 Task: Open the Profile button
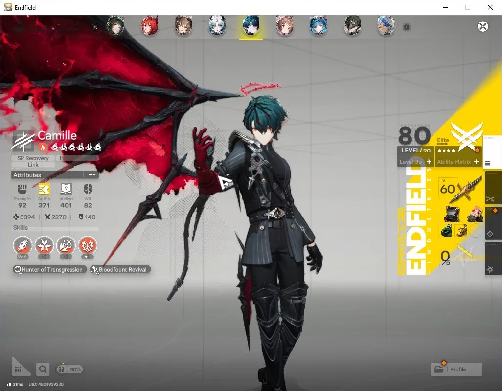click(456, 369)
